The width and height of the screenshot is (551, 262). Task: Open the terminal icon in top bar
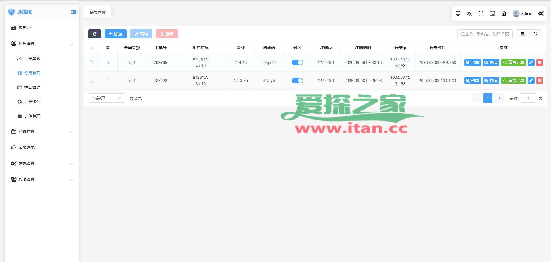pos(492,13)
